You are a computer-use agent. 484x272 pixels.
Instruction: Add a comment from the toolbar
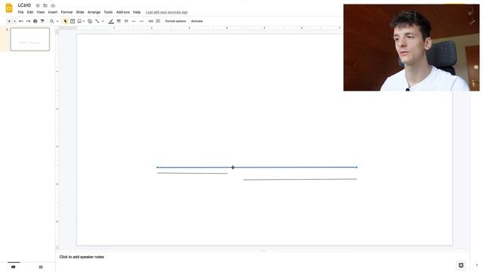click(x=158, y=21)
